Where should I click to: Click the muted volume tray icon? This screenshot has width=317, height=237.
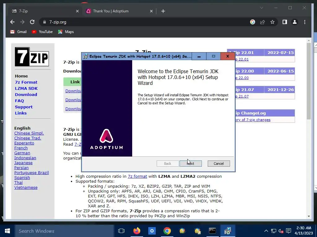pyautogui.click(x=281, y=231)
